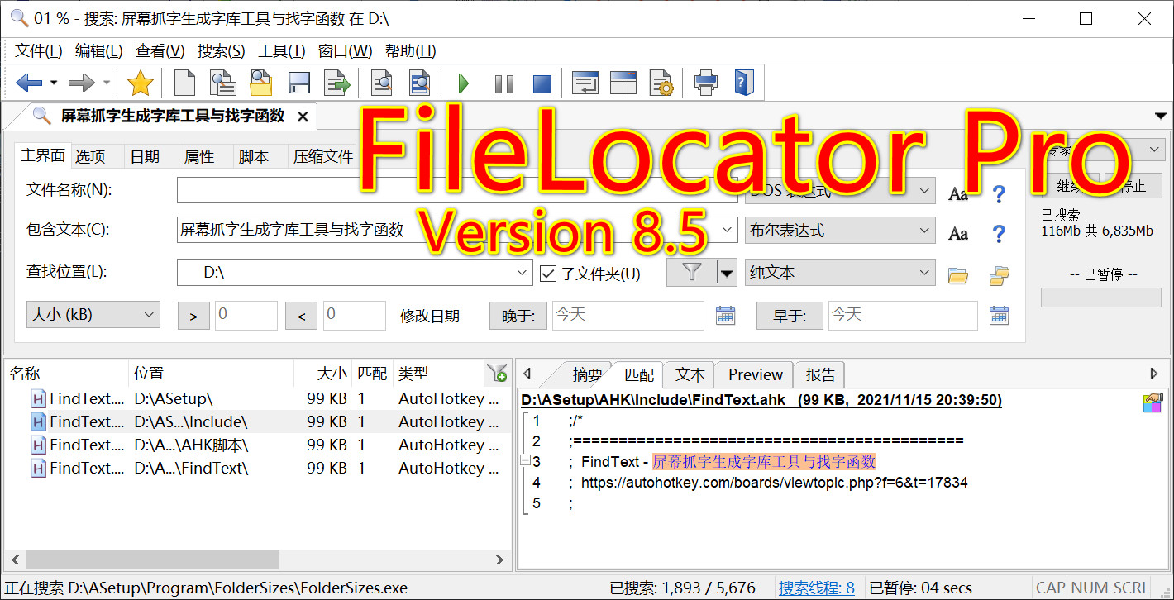Viewport: 1174px width, 600px height.
Task: Click the blue page with magnifier toolbar icon
Action: click(x=420, y=83)
